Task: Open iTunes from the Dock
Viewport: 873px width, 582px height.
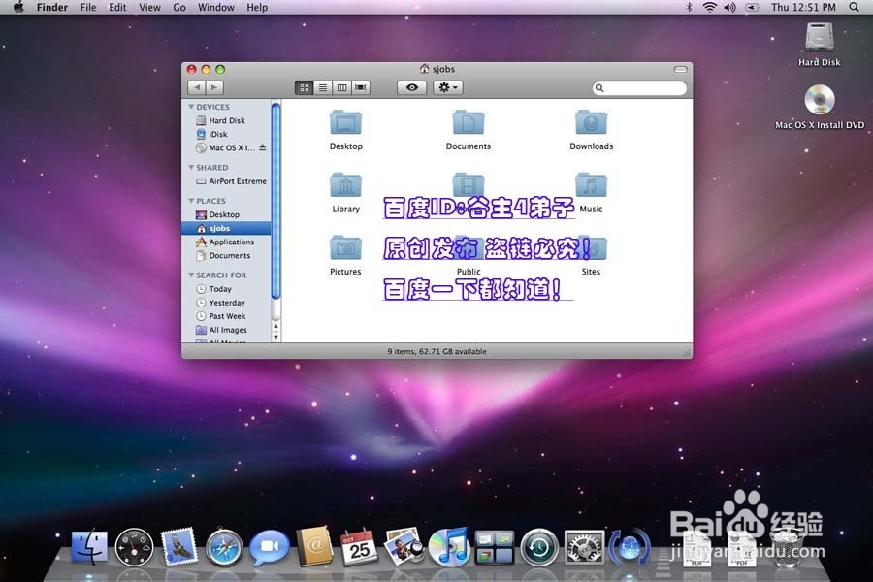Action: tap(448, 547)
